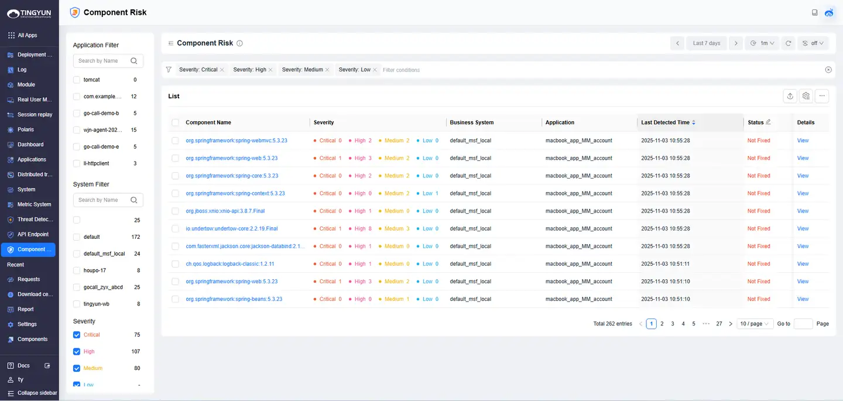The width and height of the screenshot is (843, 401).
Task: Uncheck the Critical severity checkbox
Action: click(x=77, y=335)
